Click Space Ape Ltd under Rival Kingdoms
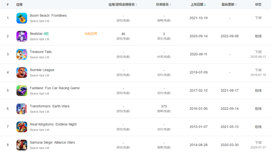273x154 pixels. (x=39, y=130)
